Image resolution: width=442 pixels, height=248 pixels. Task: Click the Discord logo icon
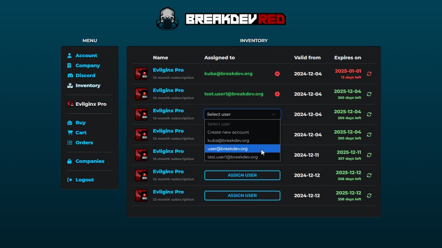(x=70, y=76)
